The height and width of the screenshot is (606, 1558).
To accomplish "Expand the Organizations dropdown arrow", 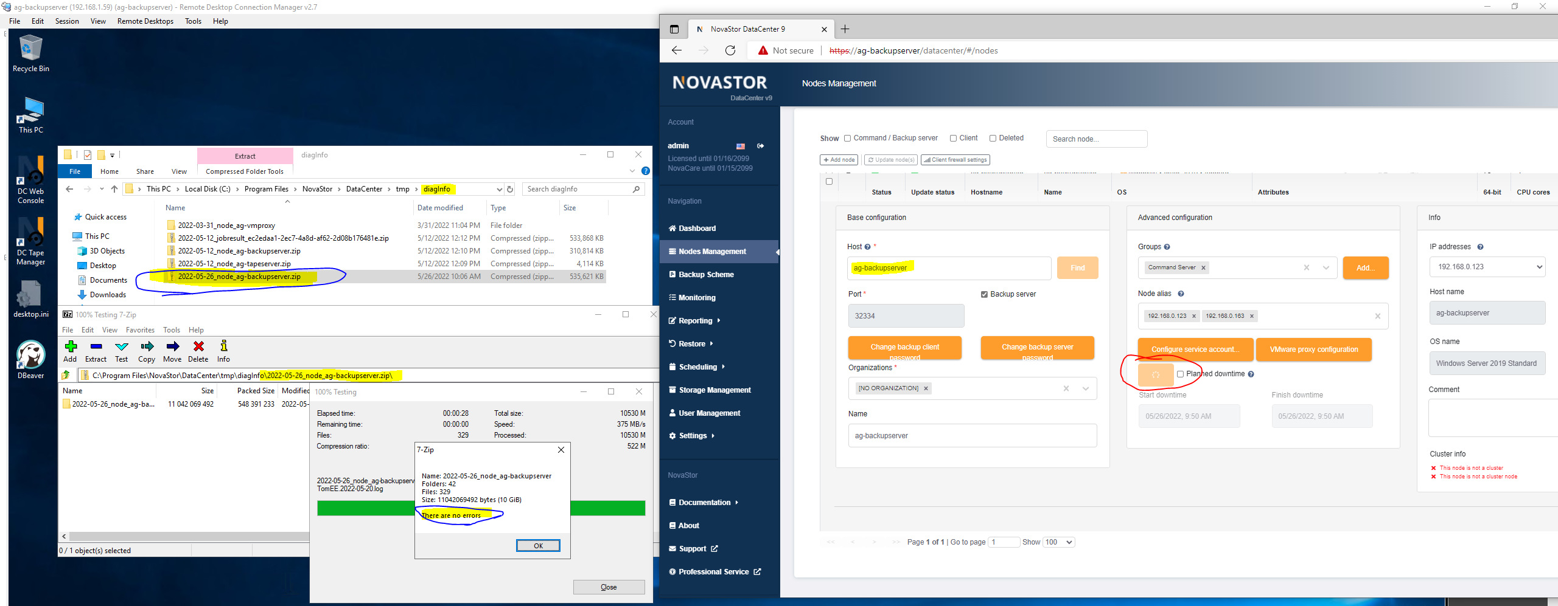I will coord(1086,388).
